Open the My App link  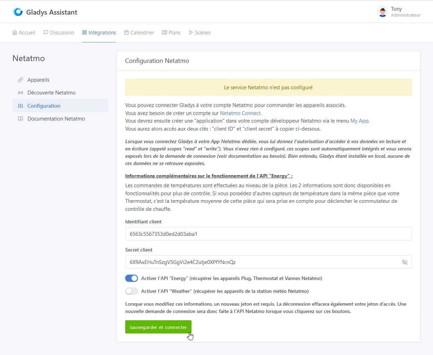pyautogui.click(x=359, y=121)
